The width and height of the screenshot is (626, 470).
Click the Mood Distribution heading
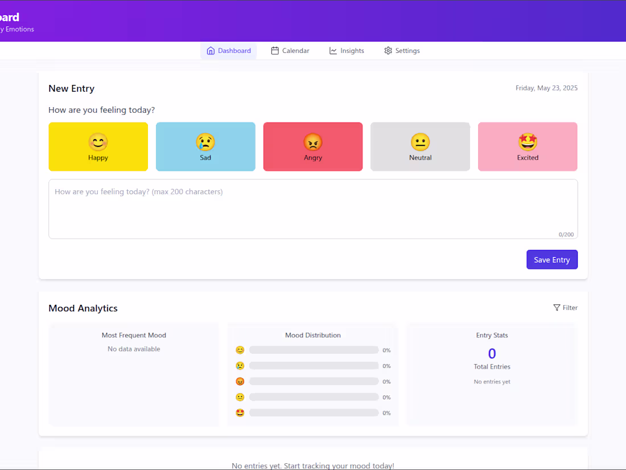point(313,336)
